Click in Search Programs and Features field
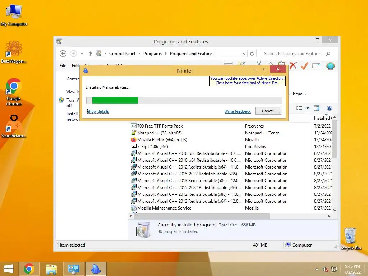Image resolution: width=368 pixels, height=276 pixels. pyautogui.click(x=297, y=54)
